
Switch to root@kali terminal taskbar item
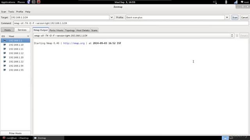16,138
